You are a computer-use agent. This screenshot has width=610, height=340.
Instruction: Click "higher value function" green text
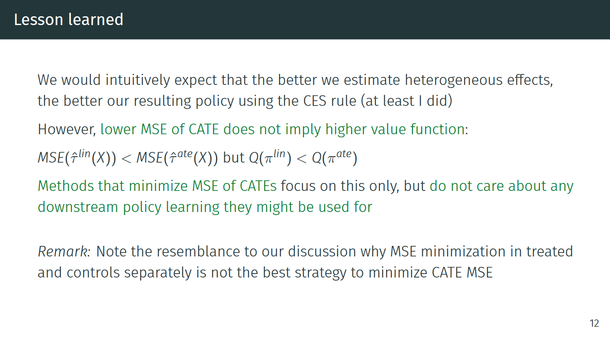395,129
